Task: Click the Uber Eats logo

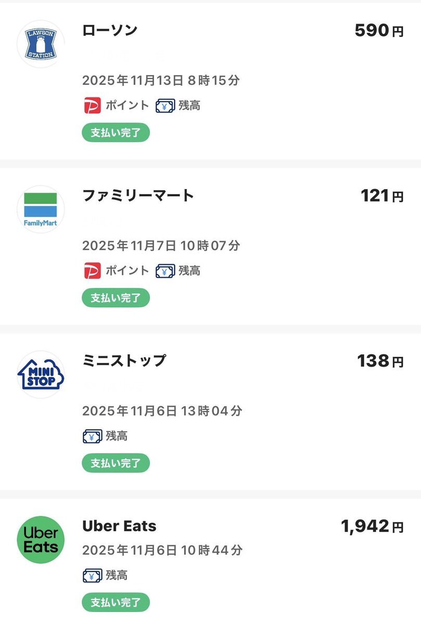Action: coord(41,540)
